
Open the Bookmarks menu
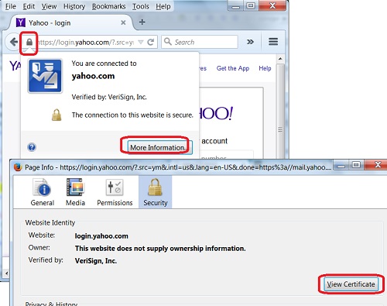pyautogui.click(x=109, y=6)
